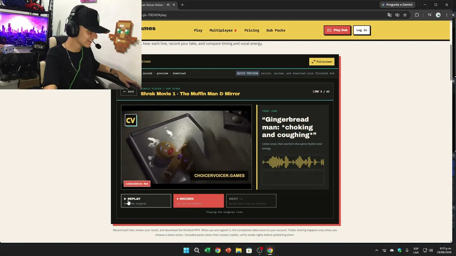Click the QUICK PREVIEW badge
Screen dimensions: 456x256
click(247, 73)
